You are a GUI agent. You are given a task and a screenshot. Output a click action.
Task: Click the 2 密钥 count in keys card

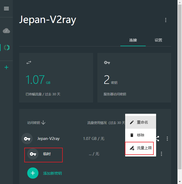[110, 80]
